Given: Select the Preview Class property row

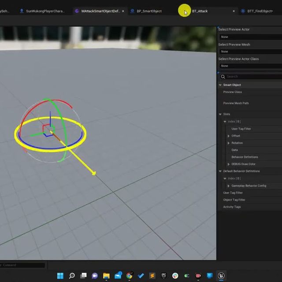Looking at the screenshot, I should (250, 92).
